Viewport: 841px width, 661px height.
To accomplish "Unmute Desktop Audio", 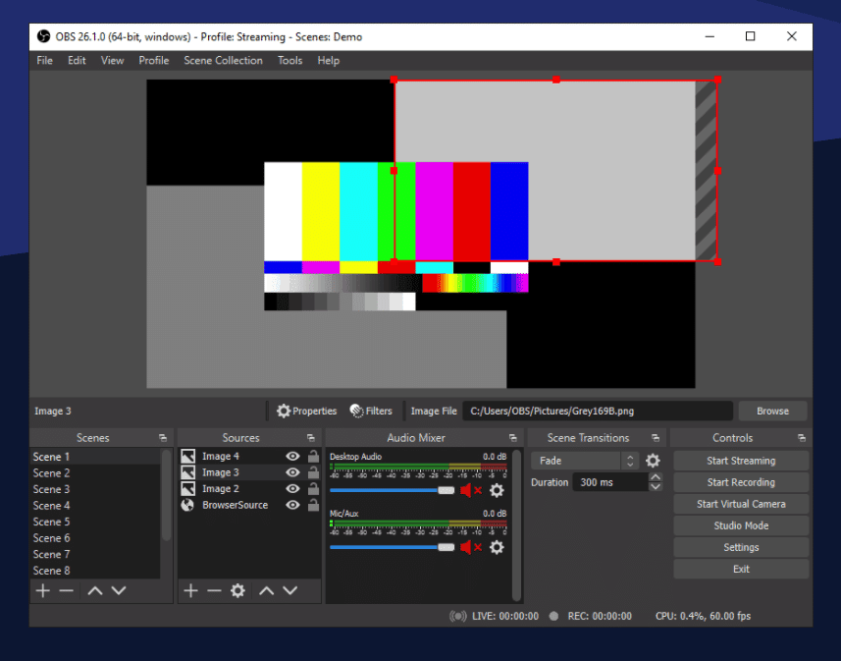I will (471, 490).
